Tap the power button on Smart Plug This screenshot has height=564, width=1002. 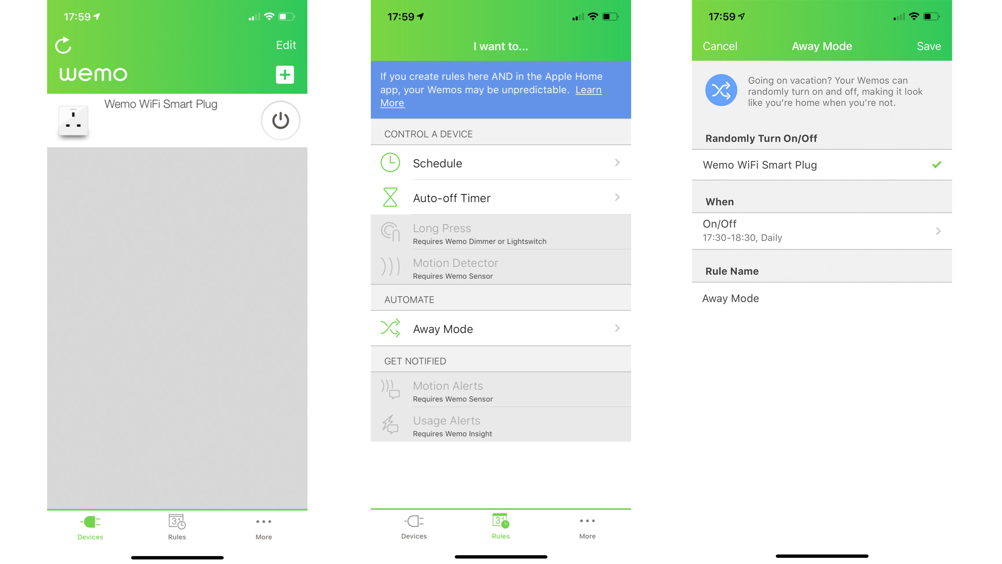point(280,121)
